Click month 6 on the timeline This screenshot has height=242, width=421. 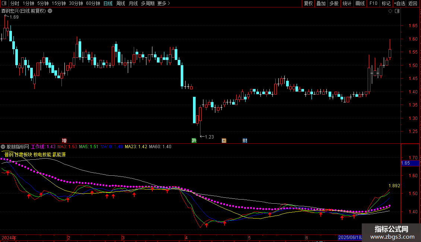[307, 238]
